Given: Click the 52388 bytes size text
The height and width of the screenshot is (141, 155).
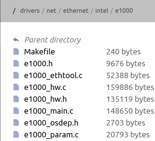Looking at the screenshot, I should (128, 75).
